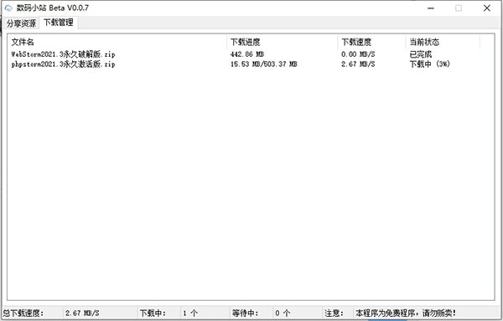Click the 数码小站 app icon in title bar
Viewport: 503px width, 321px height.
coord(8,8)
